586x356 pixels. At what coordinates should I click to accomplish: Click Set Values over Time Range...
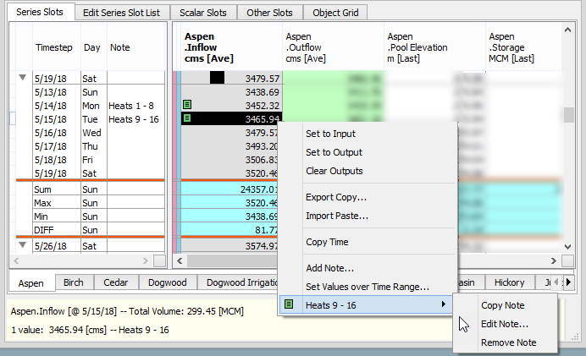[368, 287]
